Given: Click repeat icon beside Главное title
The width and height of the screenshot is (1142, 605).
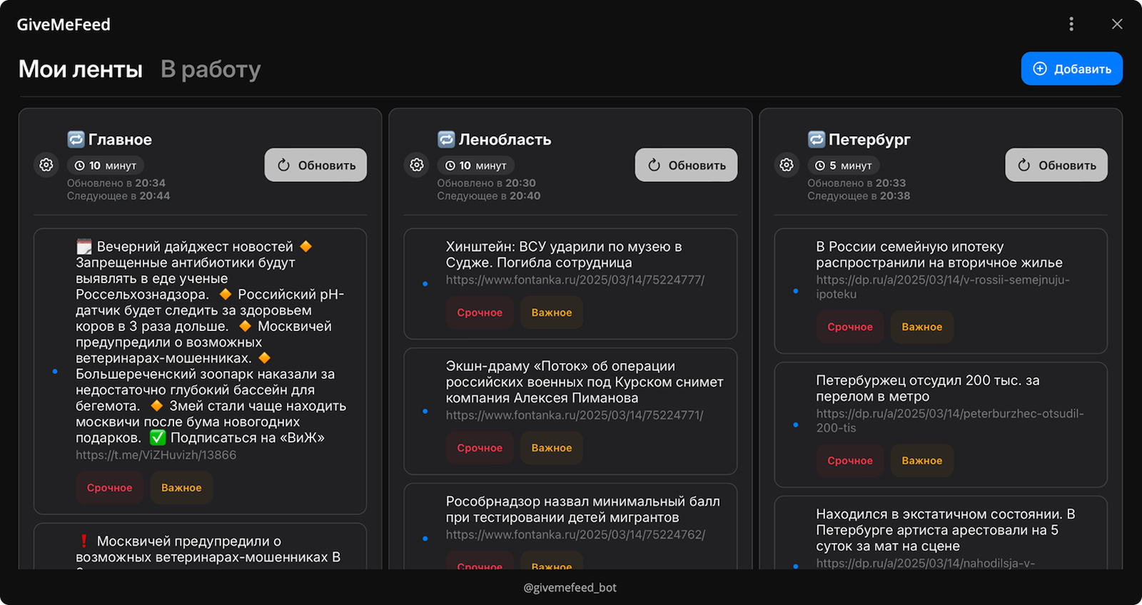Looking at the screenshot, I should [x=76, y=139].
